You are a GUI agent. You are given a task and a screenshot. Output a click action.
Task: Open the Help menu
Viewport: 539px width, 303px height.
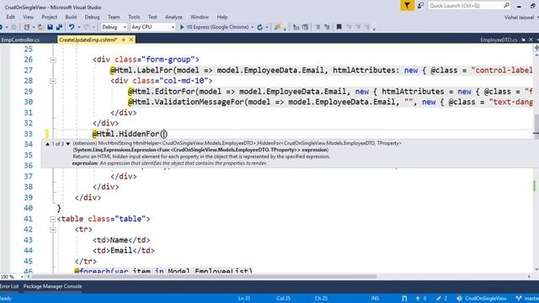point(222,17)
